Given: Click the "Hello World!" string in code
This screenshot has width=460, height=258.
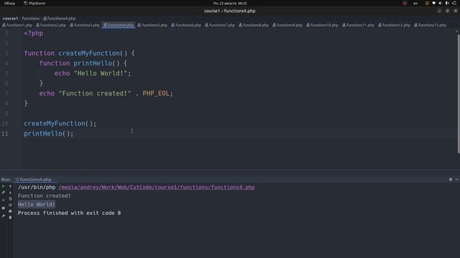Looking at the screenshot, I should pyautogui.click(x=101, y=73).
